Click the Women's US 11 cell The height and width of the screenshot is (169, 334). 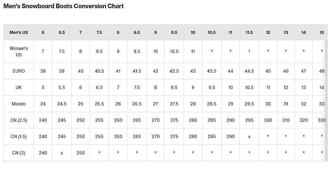193,51
